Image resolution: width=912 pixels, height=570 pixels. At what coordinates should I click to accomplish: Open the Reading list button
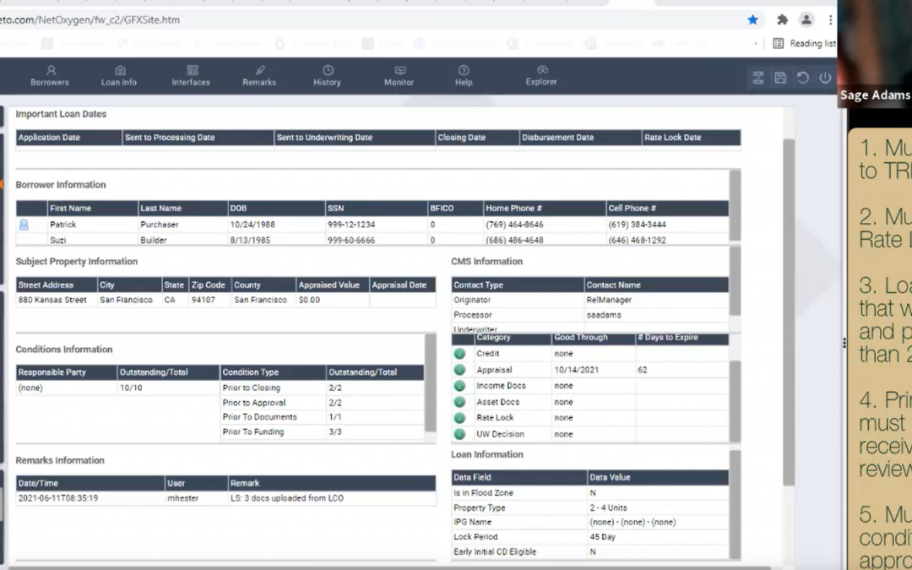[805, 43]
